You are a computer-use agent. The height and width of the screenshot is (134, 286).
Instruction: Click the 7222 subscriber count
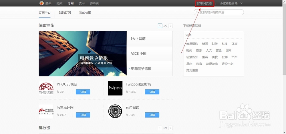(x=132, y=115)
